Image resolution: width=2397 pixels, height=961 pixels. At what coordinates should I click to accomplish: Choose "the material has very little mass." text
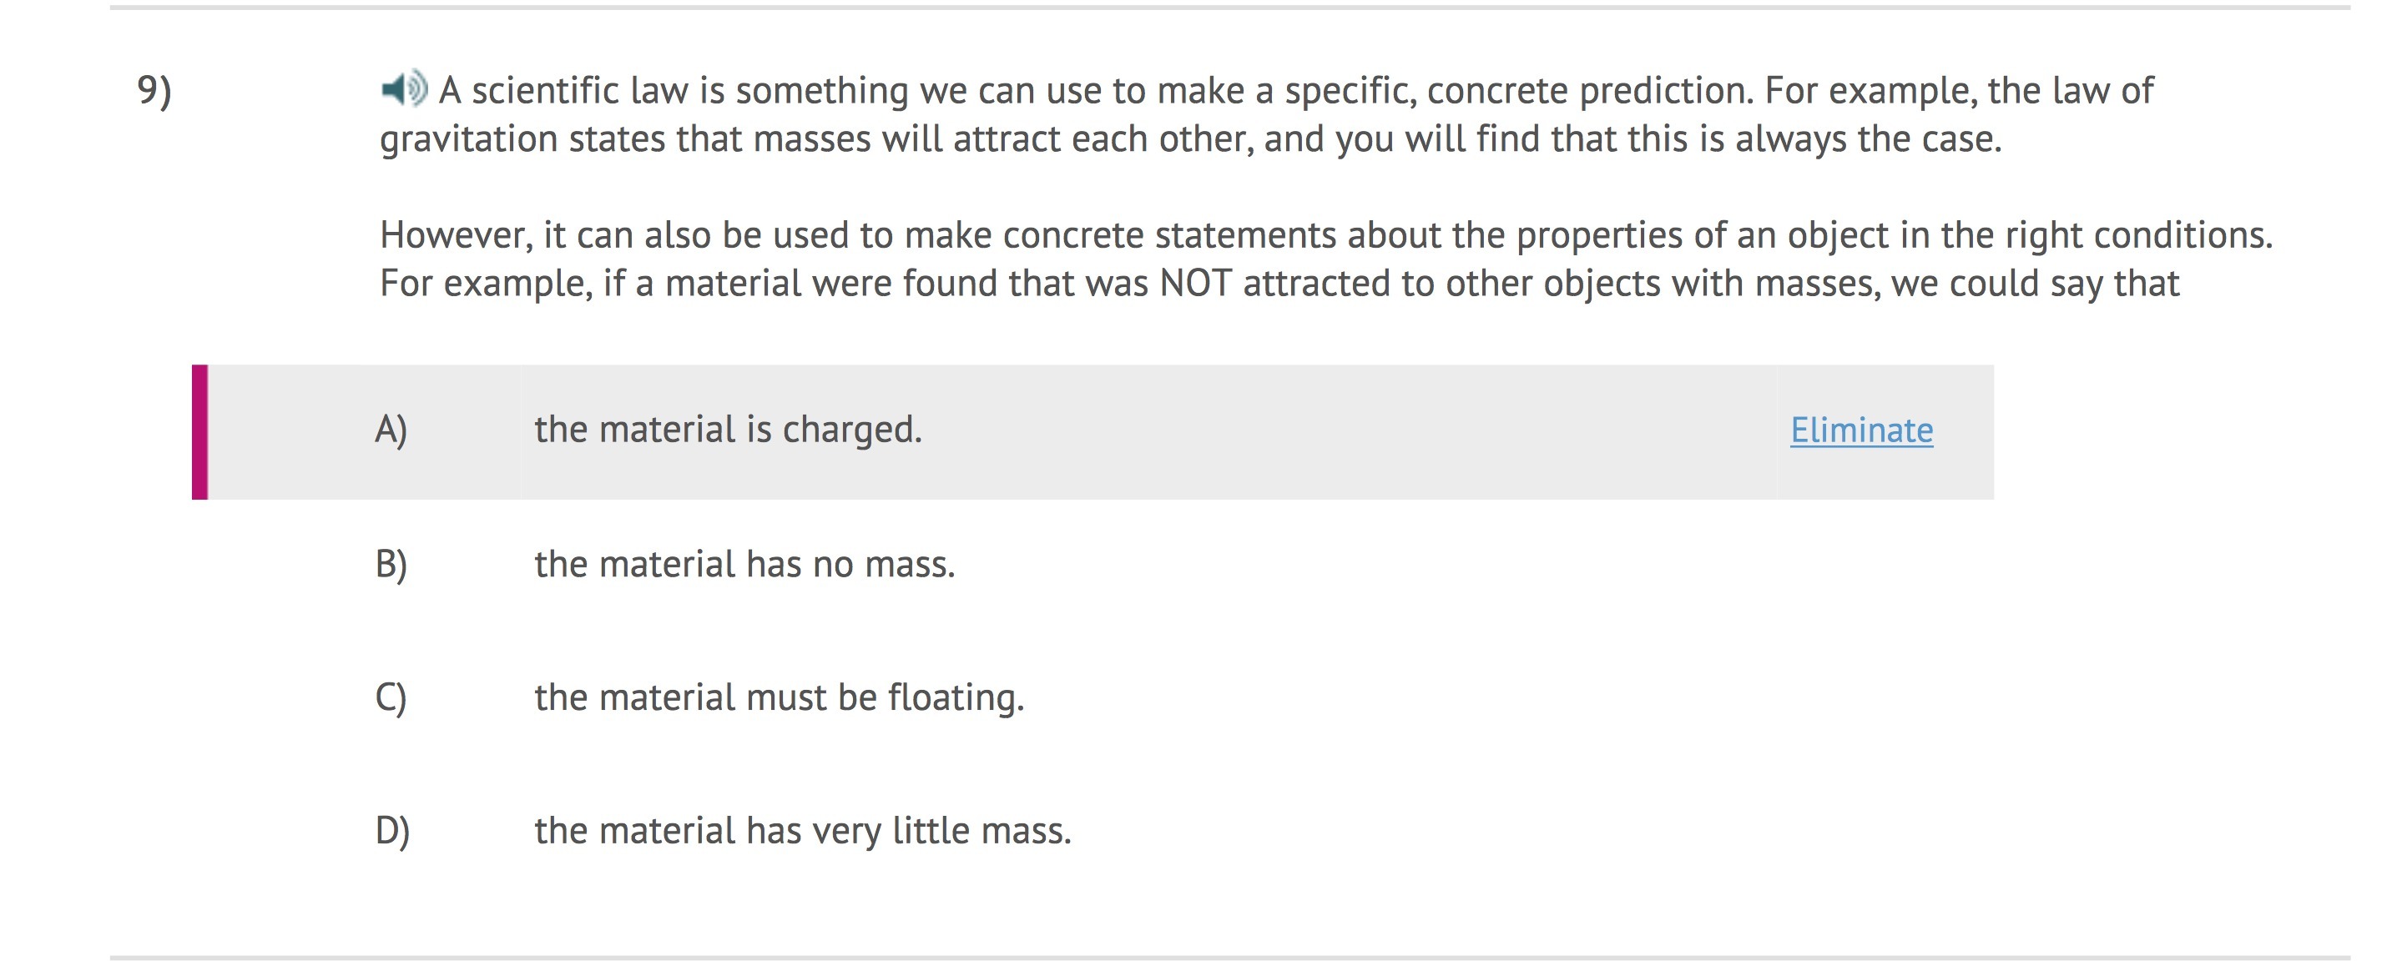click(802, 830)
